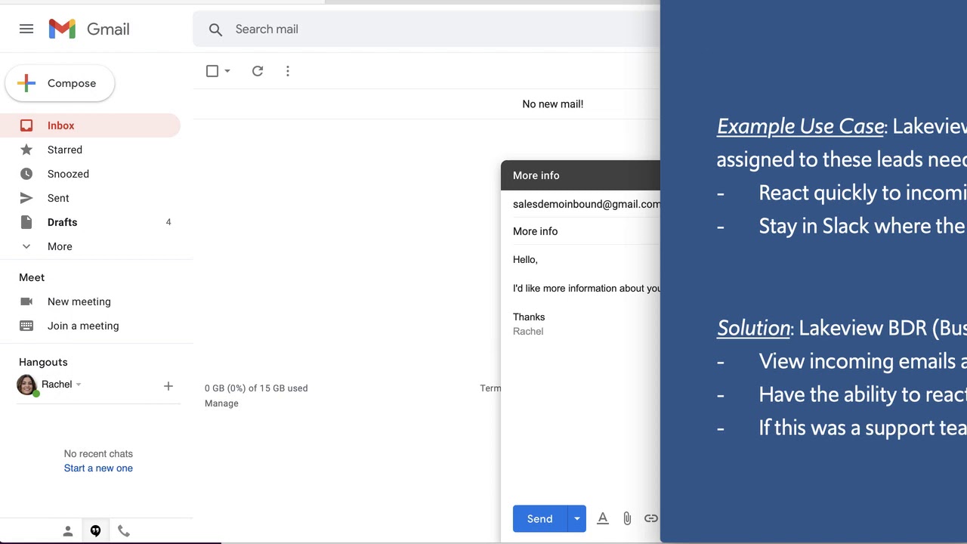This screenshot has height=544, width=967.
Task: Click the More info compose window header
Action: pos(580,175)
